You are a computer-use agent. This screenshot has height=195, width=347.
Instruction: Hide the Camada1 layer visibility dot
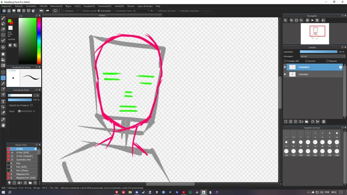point(285,74)
